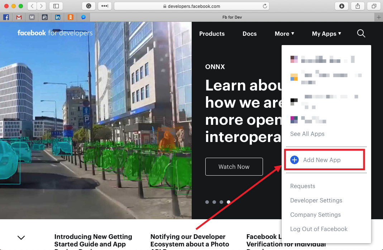Select the first carousel dot
Screen dimensions: 383x250
tap(207, 202)
